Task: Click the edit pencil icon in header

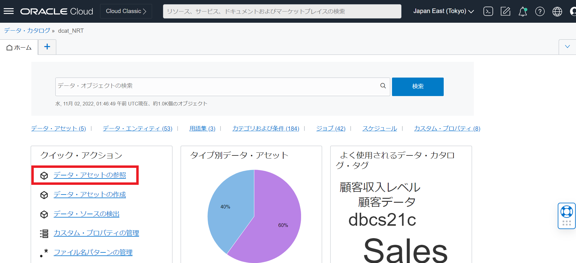Action: [505, 12]
